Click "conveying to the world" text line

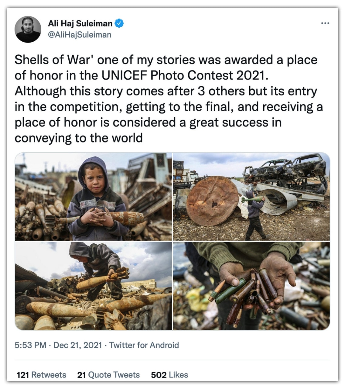[78, 138]
